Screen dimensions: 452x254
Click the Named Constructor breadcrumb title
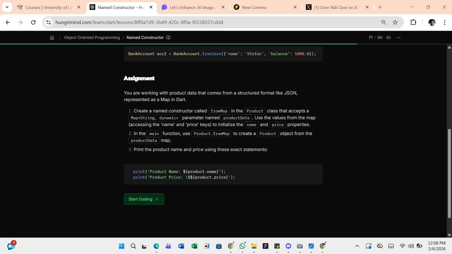pos(145,37)
